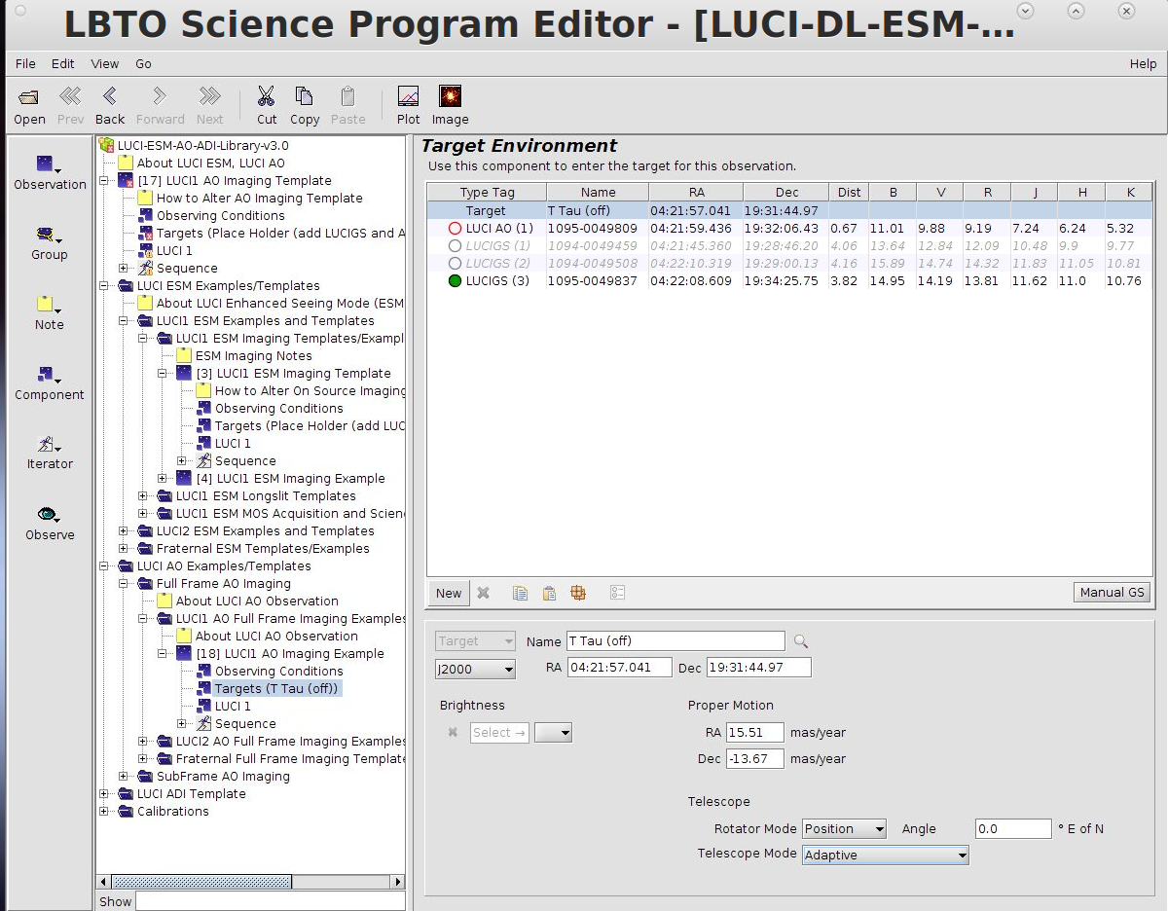Click the Manual GS button
The image size is (1168, 911).
(1113, 593)
